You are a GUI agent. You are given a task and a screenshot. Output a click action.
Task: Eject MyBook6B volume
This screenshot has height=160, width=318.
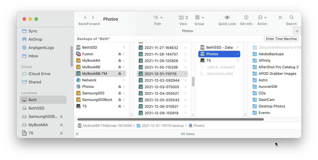click(x=120, y=67)
